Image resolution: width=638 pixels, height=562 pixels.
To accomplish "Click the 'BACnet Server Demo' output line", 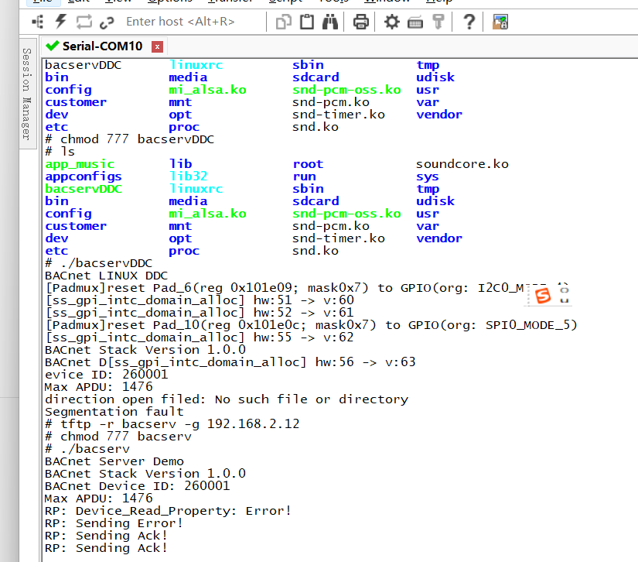I will click(x=114, y=461).
